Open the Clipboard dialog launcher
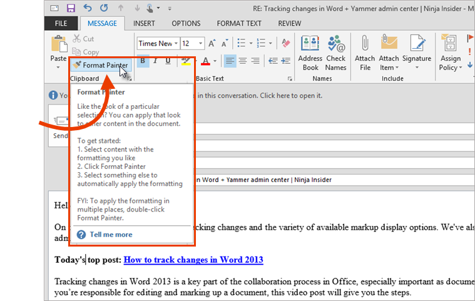Viewport: 475px width, 301px height. [130, 79]
